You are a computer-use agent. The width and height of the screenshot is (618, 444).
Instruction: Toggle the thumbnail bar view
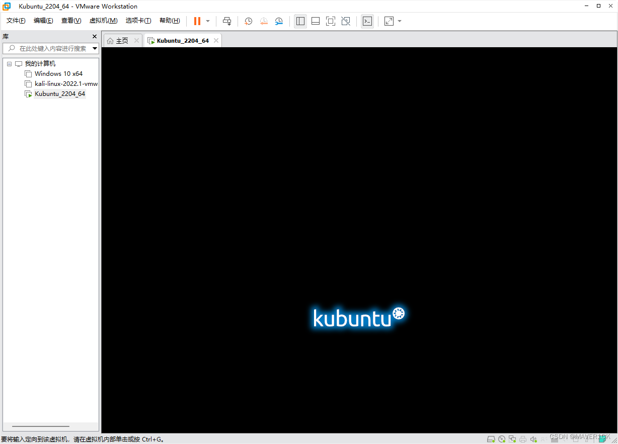pos(316,21)
